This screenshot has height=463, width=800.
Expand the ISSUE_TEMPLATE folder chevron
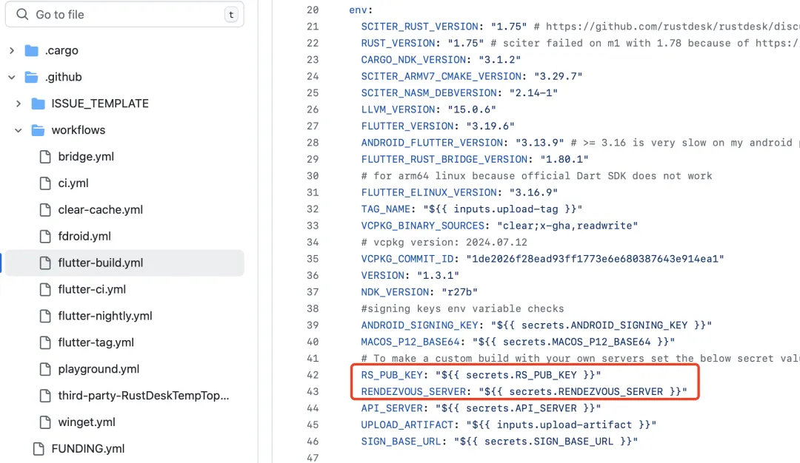point(18,104)
